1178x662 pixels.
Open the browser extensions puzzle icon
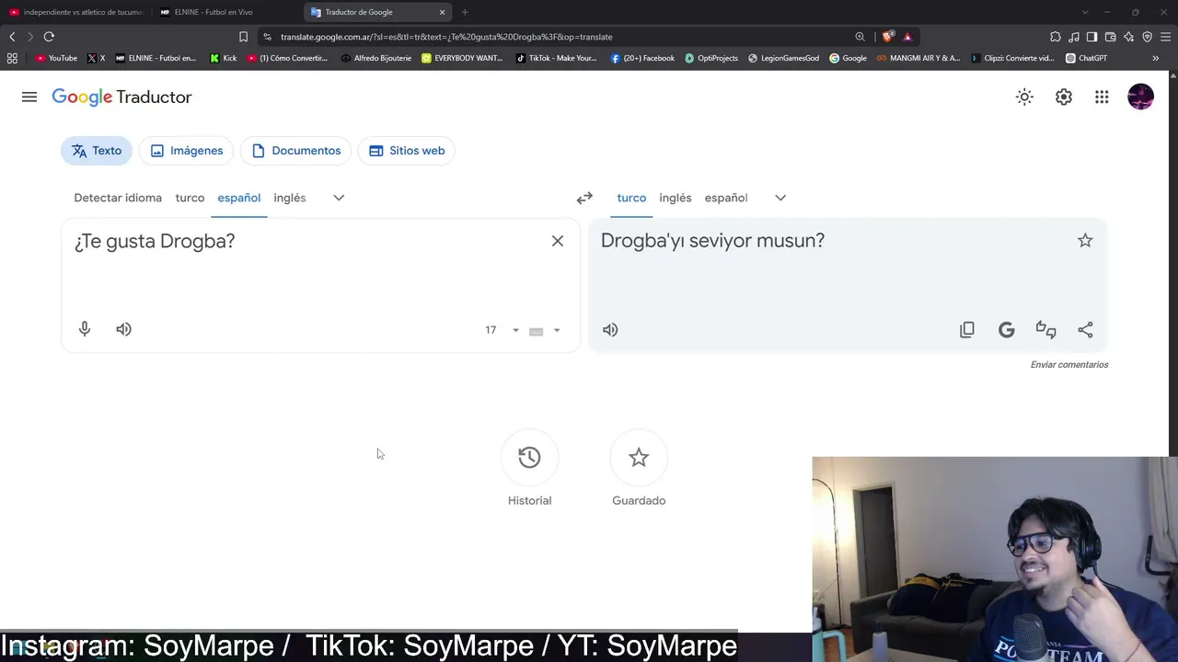(x=1056, y=37)
